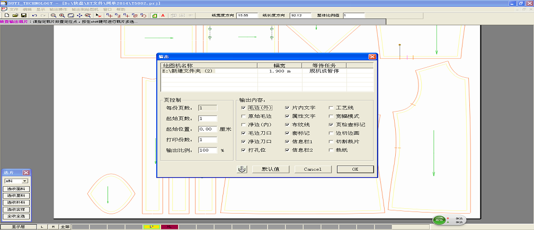Viewport: 534px width, 230px height.
Task: Toggle the 布纹线 checkbox
Action: tap(287, 125)
